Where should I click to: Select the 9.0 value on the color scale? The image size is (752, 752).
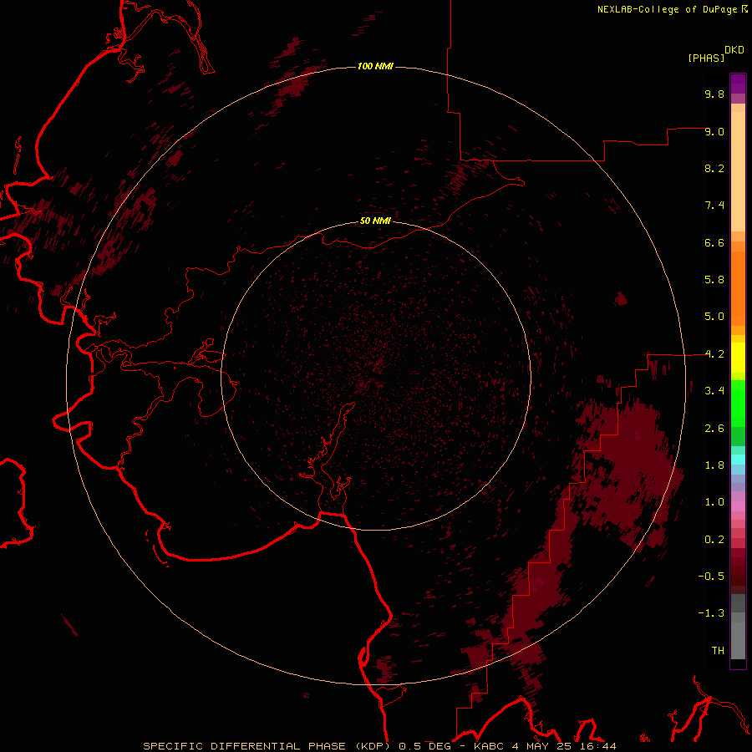(x=714, y=131)
